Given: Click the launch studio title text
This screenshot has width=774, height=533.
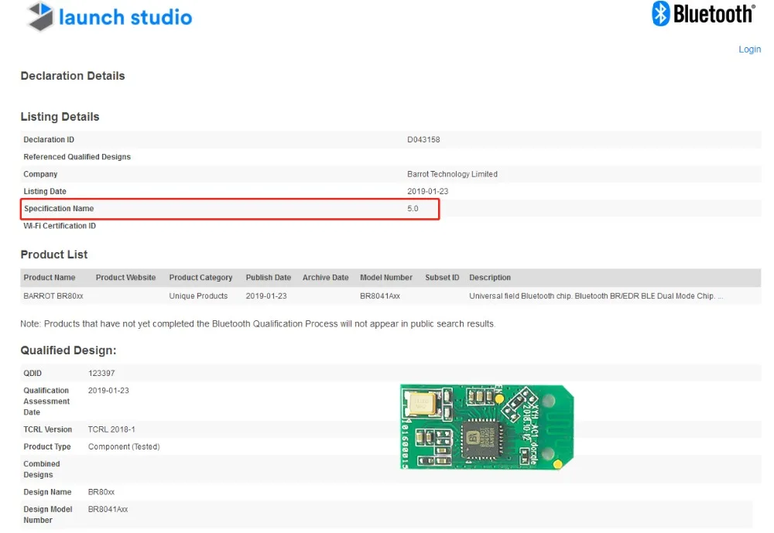Looking at the screenshot, I should (125, 17).
